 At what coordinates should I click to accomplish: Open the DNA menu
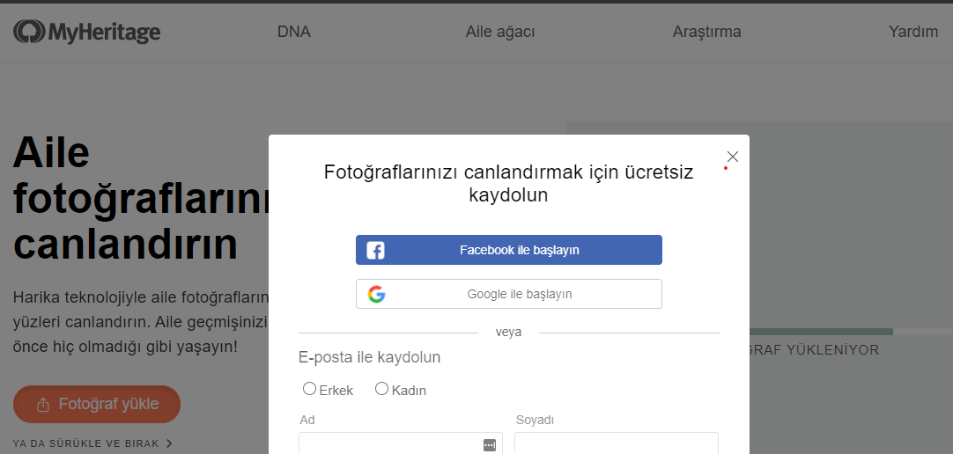click(x=294, y=32)
